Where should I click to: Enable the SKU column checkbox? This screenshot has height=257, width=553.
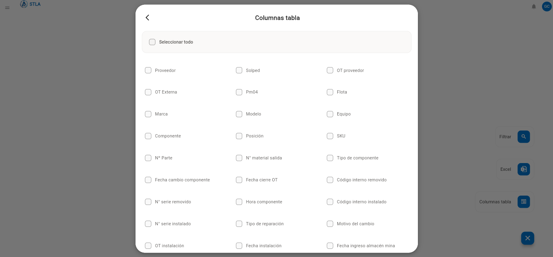tap(330, 136)
